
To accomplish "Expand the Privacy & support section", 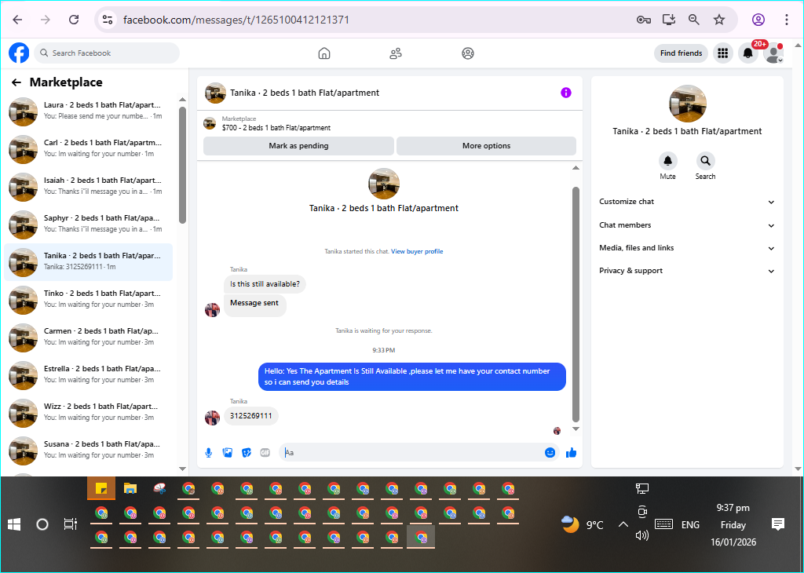I will pos(687,271).
